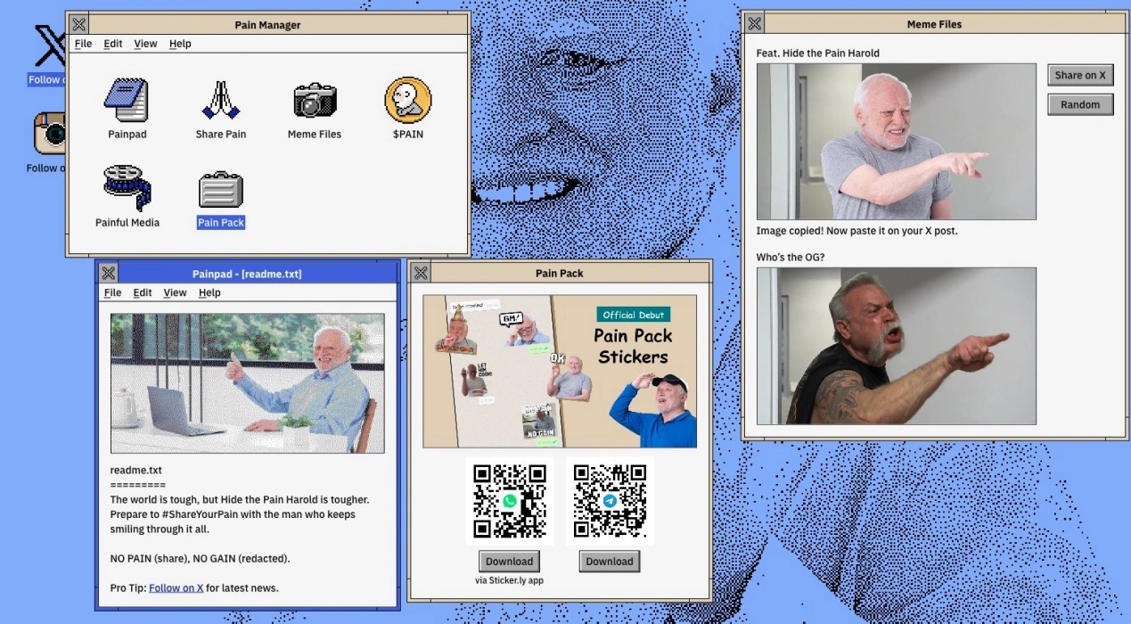Open the Share Pain praying hands icon
The height and width of the screenshot is (624, 1131).
pyautogui.click(x=220, y=100)
